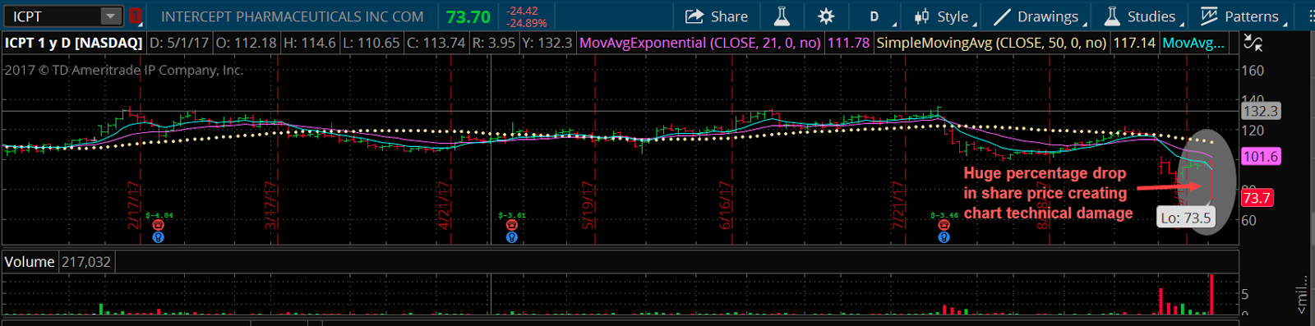Click the last price 73.70
The image size is (1315, 326).
pos(468,16)
